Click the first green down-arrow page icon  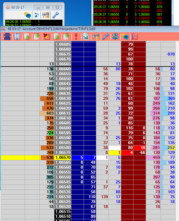(x=37, y=37)
